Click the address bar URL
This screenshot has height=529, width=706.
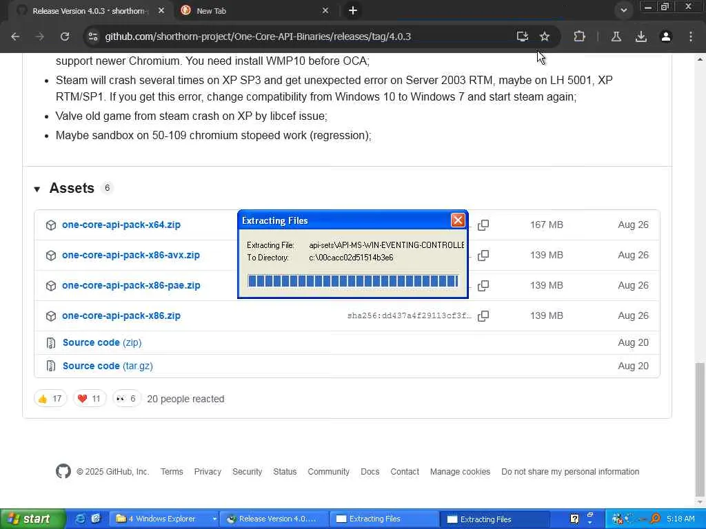pyautogui.click(x=258, y=37)
